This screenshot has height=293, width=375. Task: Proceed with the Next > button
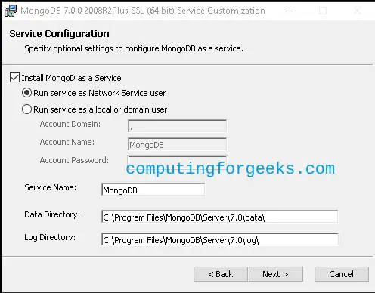[276, 274]
